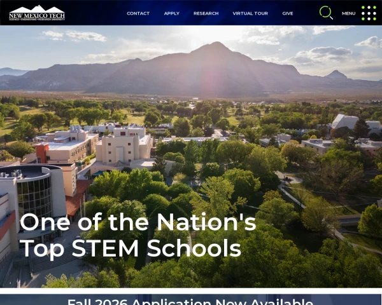Click the mountain peaks graphic above logo text
This screenshot has width=382, height=305.
pyautogui.click(x=37, y=9)
